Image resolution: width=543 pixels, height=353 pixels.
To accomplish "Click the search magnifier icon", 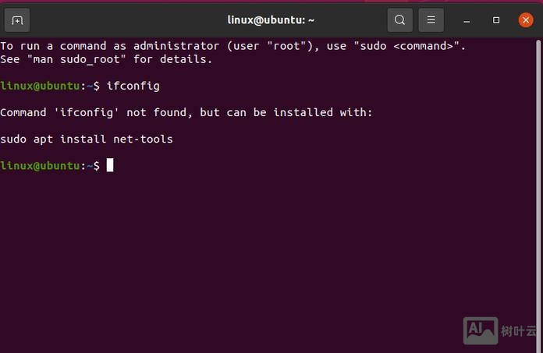I will coord(399,20).
